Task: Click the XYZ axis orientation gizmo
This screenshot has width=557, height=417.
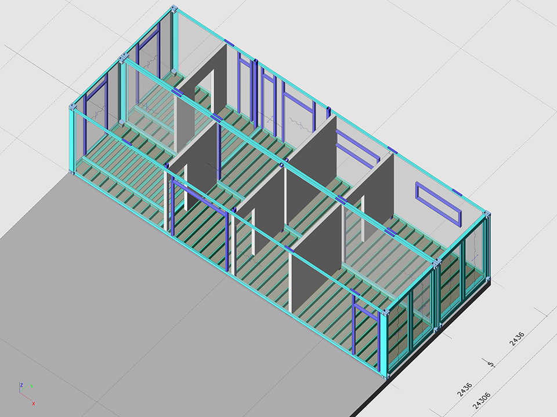Action: pos(26,393)
